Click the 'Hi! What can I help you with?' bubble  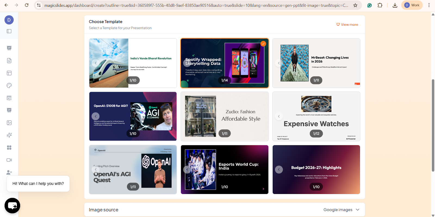click(38, 184)
